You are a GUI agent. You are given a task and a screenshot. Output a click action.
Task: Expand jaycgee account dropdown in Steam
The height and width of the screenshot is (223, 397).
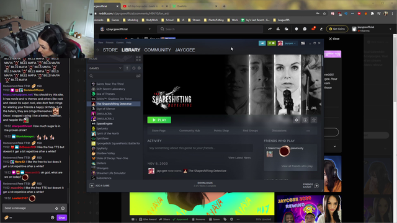point(290,43)
